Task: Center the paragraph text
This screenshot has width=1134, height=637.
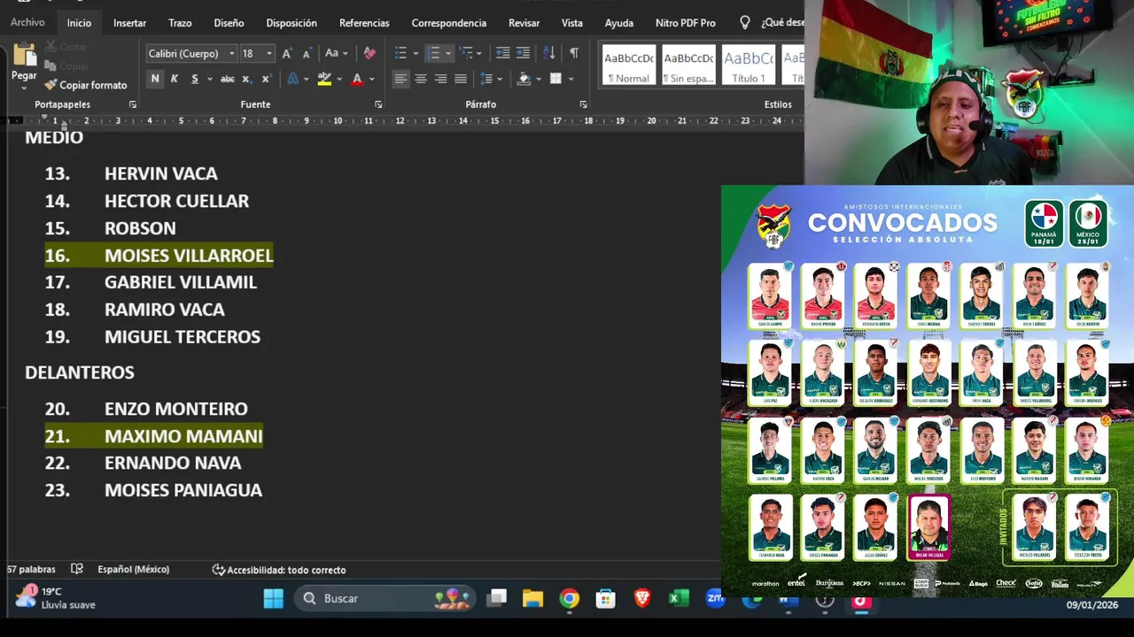Action: tap(421, 79)
